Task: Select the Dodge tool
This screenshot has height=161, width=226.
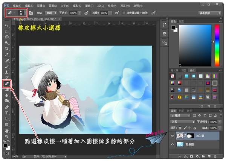Action: [7, 101]
